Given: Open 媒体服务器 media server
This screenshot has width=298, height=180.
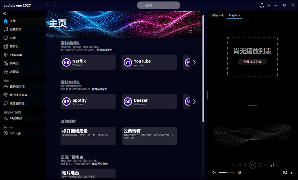Looking at the screenshot, I should coord(23,103).
